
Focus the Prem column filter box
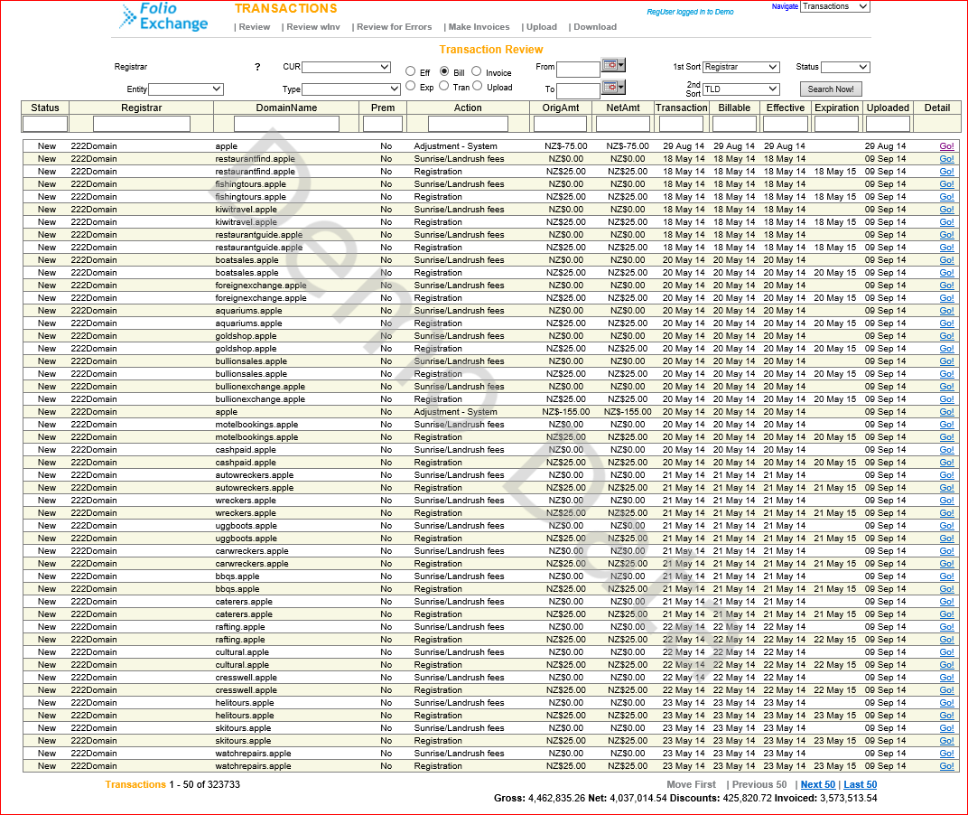pyautogui.click(x=383, y=124)
